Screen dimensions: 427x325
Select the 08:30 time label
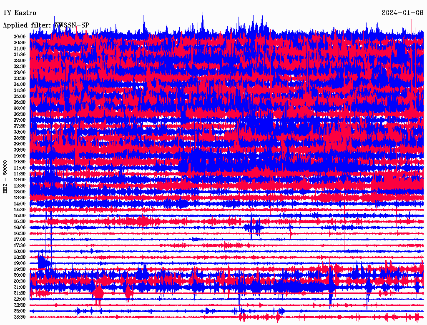point(20,138)
